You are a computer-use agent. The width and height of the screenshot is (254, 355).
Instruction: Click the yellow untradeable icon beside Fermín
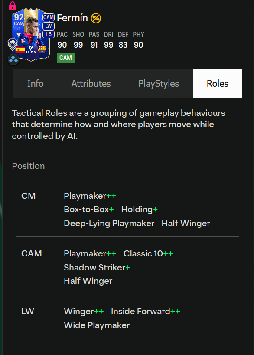pyautogui.click(x=96, y=18)
